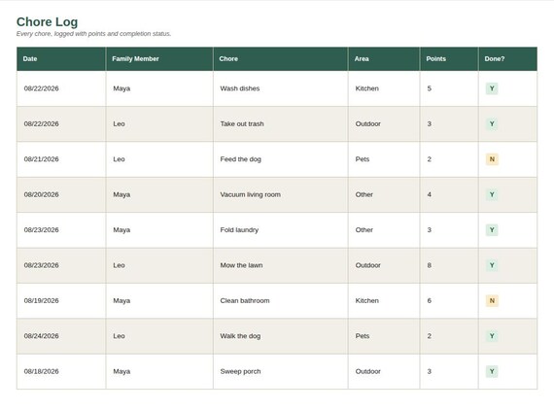This screenshot has height=410, width=554.
Task: Click the date 08/18/2026
Action: tap(42, 371)
